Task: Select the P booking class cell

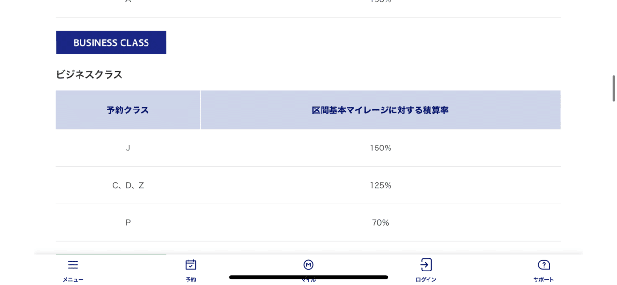Action: (128, 223)
